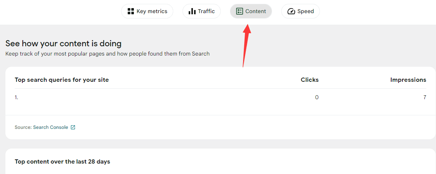This screenshot has width=436, height=174.
Task: Click the Clicks column header
Action: click(x=309, y=80)
